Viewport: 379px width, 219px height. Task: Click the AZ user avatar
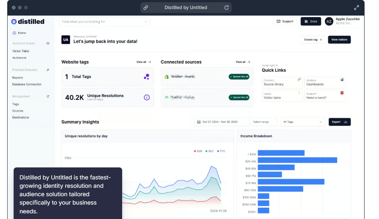(329, 21)
